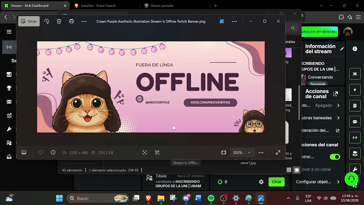Open a new browser tab
The width and height of the screenshot is (364, 205).
pyautogui.click(x=216, y=6)
